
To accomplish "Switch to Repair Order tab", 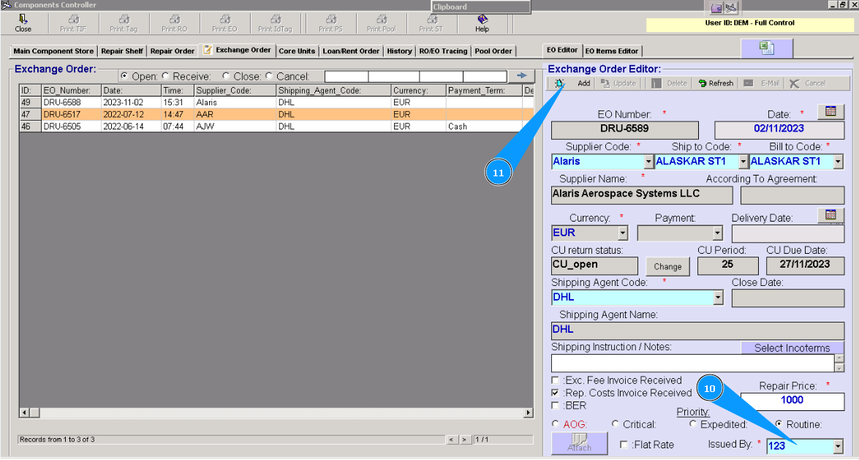I will 173,51.
